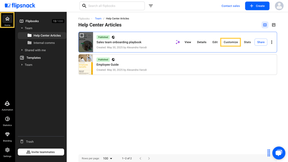Open the Rows per page dropdown

coord(108,158)
